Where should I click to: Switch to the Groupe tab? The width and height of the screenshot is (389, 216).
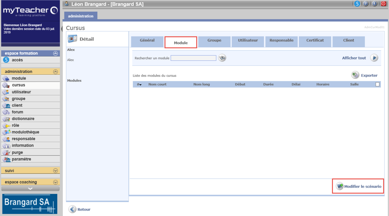click(x=214, y=41)
